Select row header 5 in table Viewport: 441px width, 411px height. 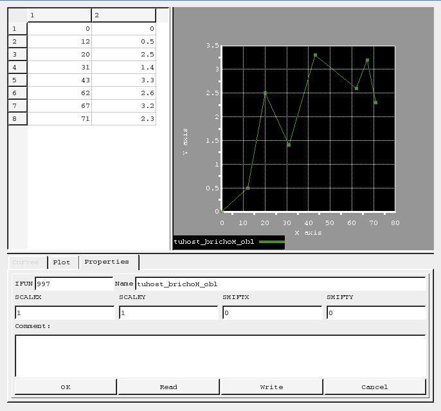[18, 80]
